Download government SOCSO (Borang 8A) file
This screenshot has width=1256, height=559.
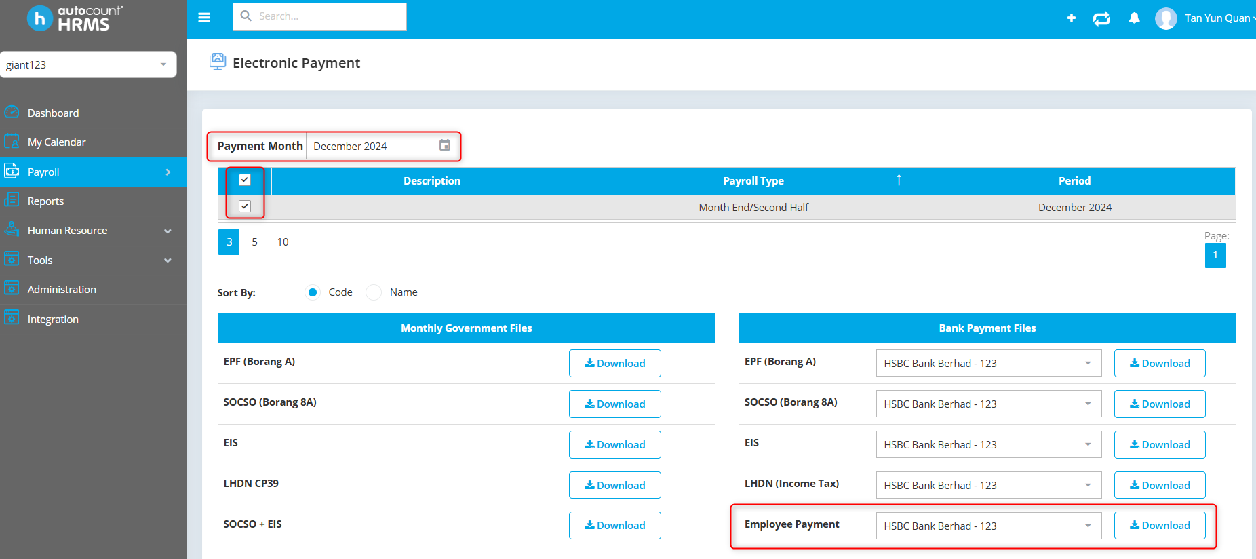(x=615, y=404)
